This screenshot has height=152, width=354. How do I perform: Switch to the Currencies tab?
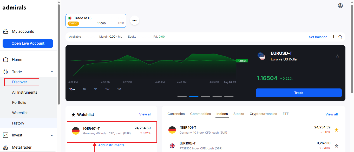[176, 114]
